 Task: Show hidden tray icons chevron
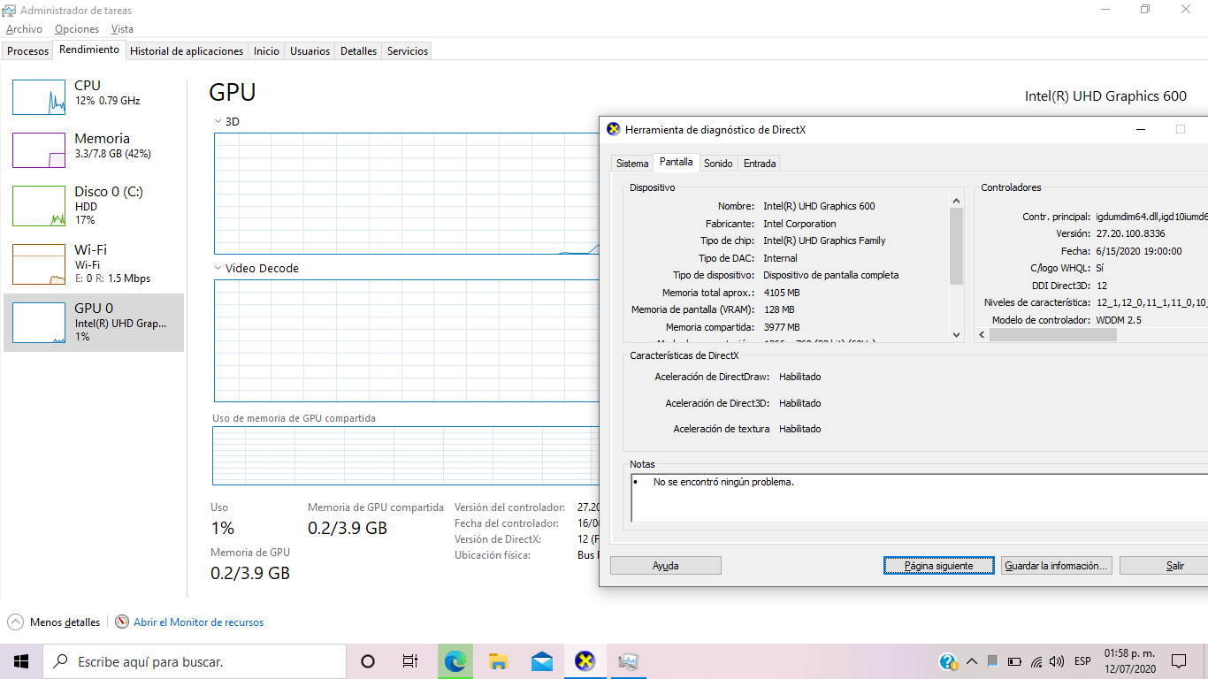(971, 661)
